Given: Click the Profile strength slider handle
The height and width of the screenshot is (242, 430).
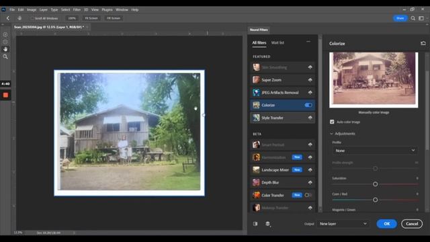Looking at the screenshot, I should [375, 169].
